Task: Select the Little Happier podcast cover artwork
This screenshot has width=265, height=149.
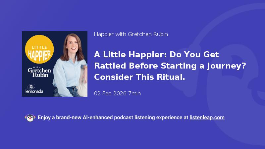Action: pos(55,64)
